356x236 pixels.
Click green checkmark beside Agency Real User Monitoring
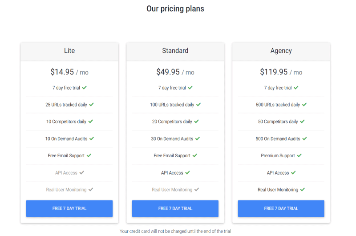click(x=303, y=189)
